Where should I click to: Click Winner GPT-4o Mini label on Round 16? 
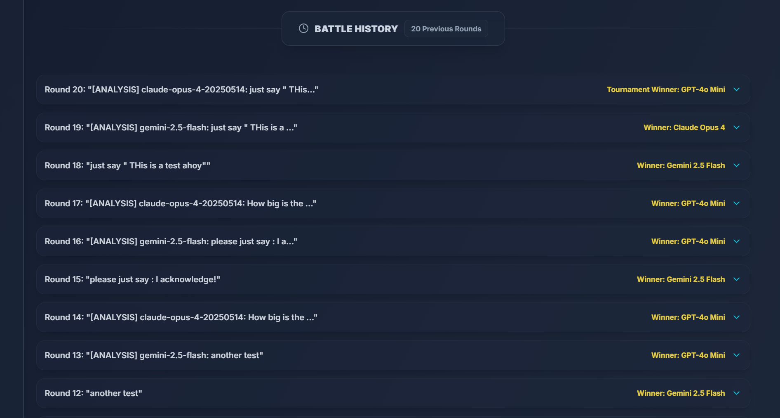click(688, 241)
